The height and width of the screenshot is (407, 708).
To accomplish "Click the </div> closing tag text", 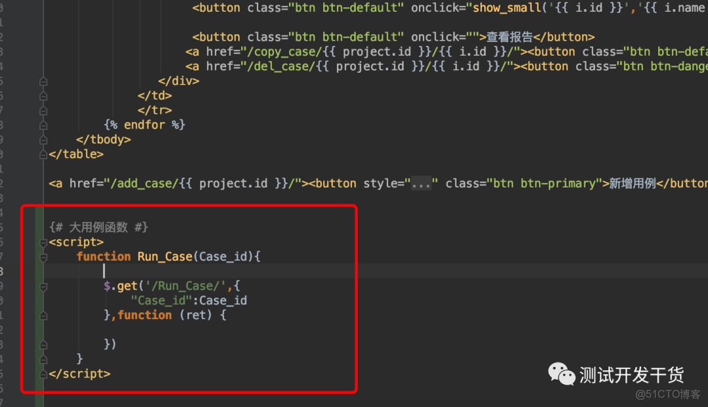I will coord(179,81).
